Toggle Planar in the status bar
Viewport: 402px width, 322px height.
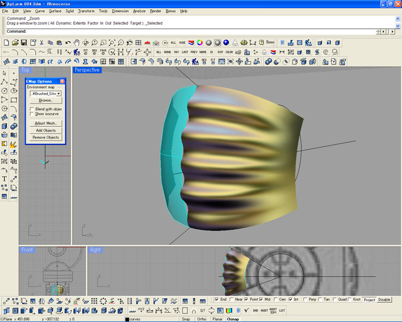click(218, 319)
